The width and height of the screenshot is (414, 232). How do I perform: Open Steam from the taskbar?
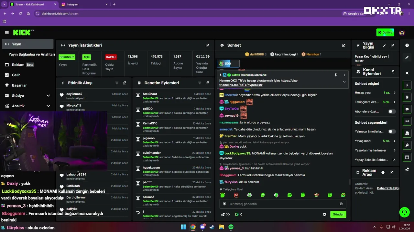(x=212, y=227)
